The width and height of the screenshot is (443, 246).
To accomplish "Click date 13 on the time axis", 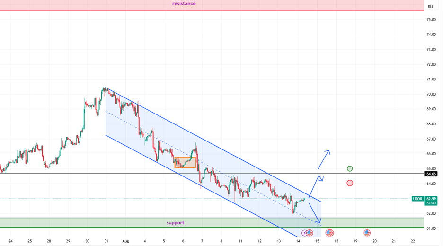I will 279,241.
